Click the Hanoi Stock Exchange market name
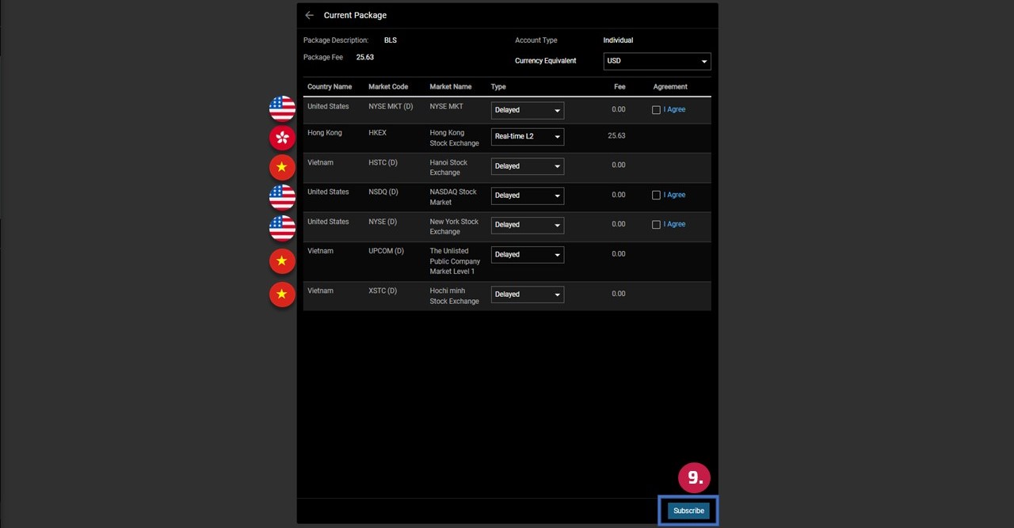 [x=448, y=167]
